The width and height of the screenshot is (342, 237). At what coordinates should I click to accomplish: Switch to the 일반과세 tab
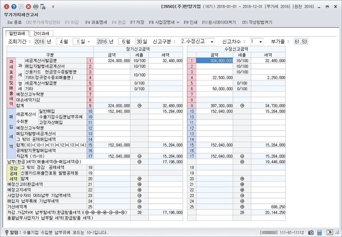[x=17, y=33]
